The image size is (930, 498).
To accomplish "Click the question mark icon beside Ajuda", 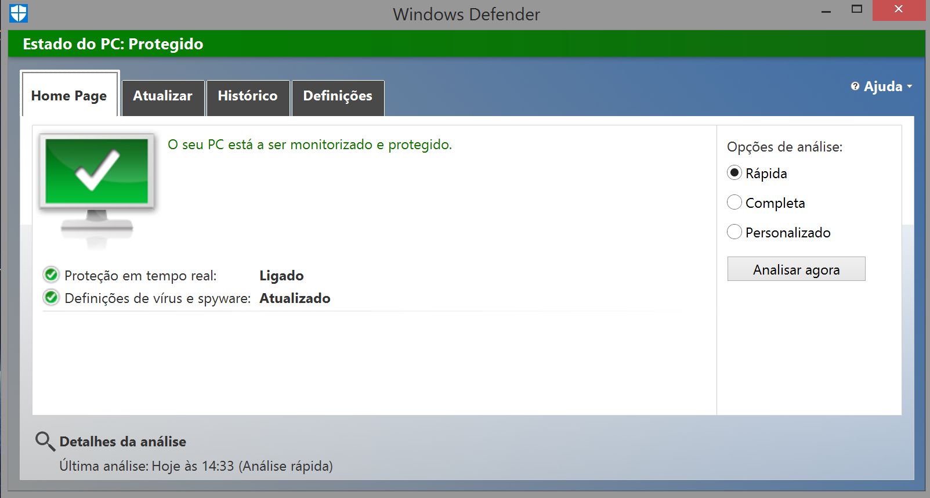I will tap(855, 86).
